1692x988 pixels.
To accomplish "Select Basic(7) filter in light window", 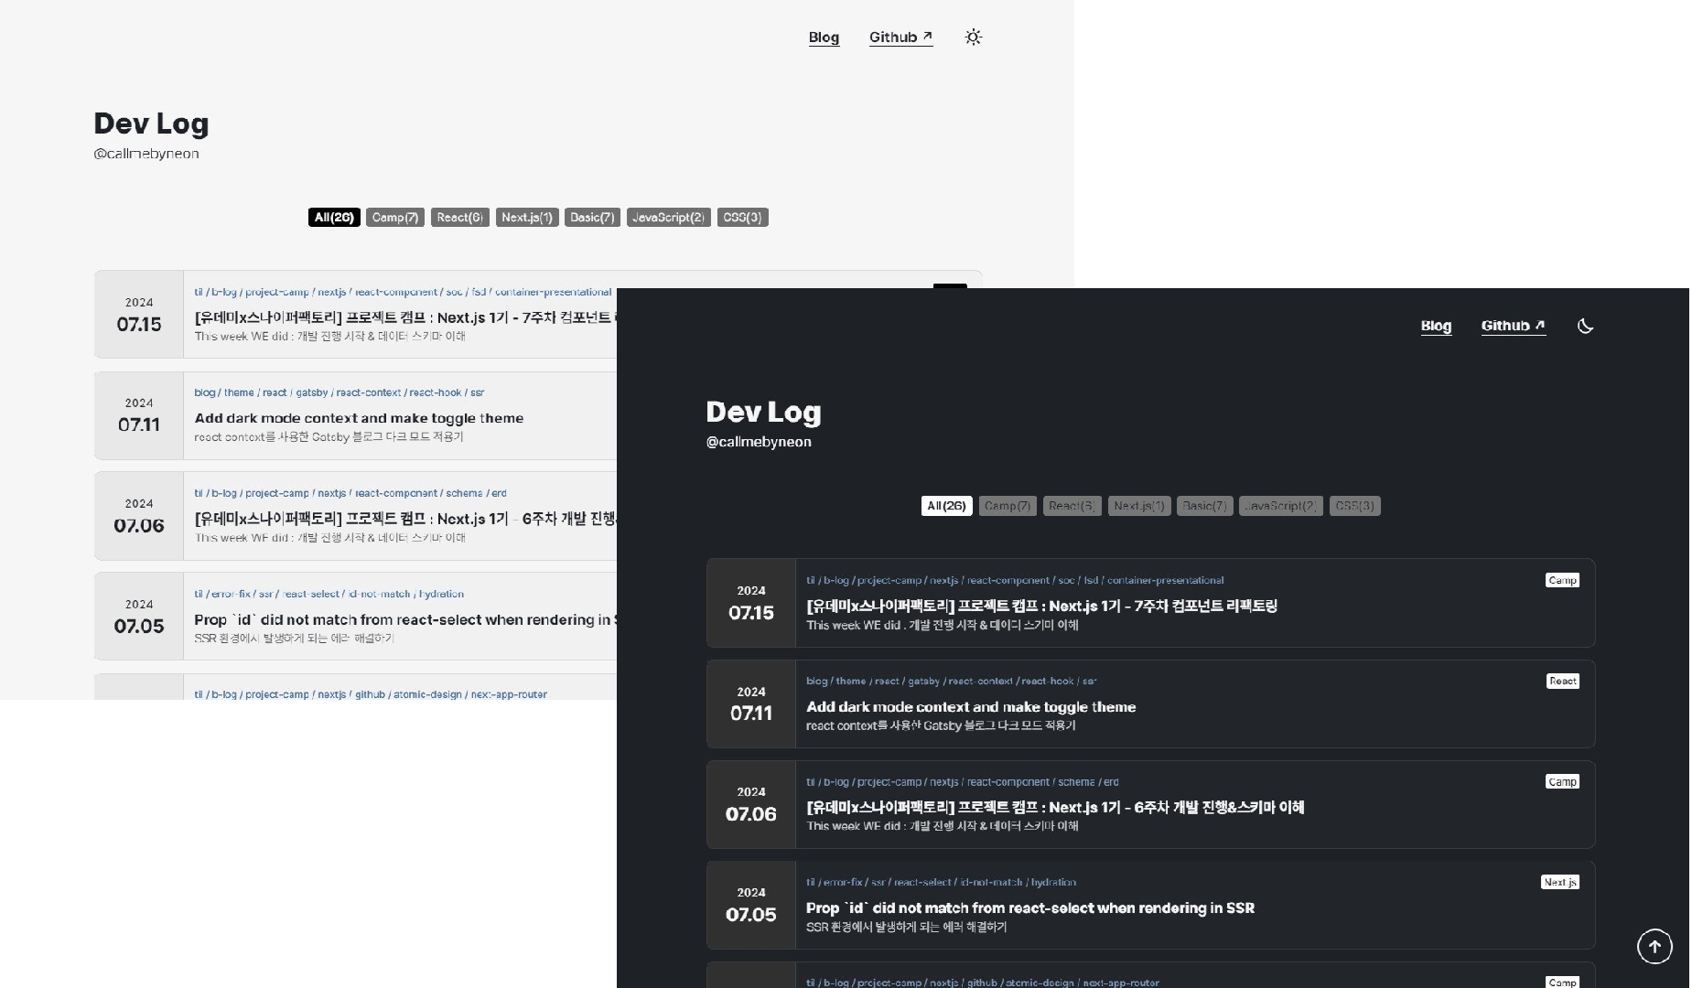I will pos(592,218).
